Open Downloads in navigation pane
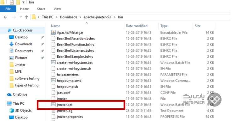The width and height of the screenshot is (236, 121). (24, 44)
